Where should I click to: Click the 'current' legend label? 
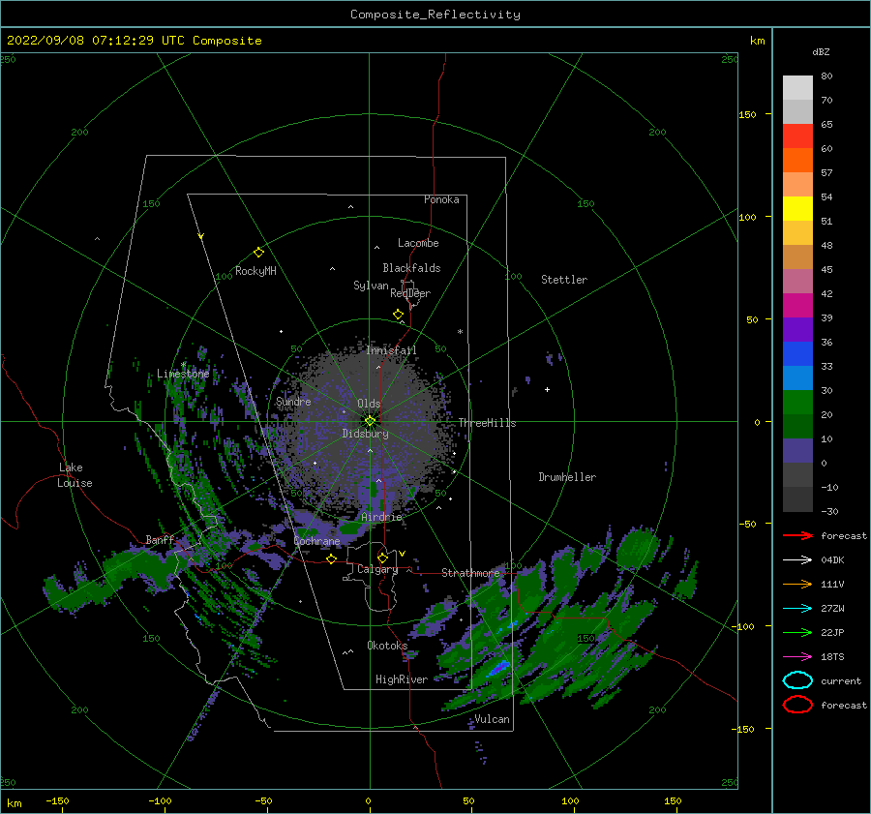click(x=841, y=681)
